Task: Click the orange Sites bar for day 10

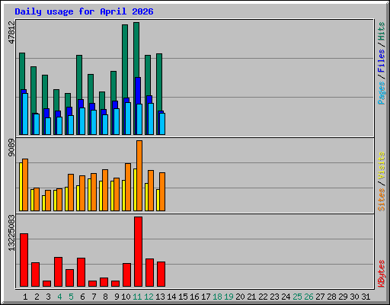Action: 128,187
